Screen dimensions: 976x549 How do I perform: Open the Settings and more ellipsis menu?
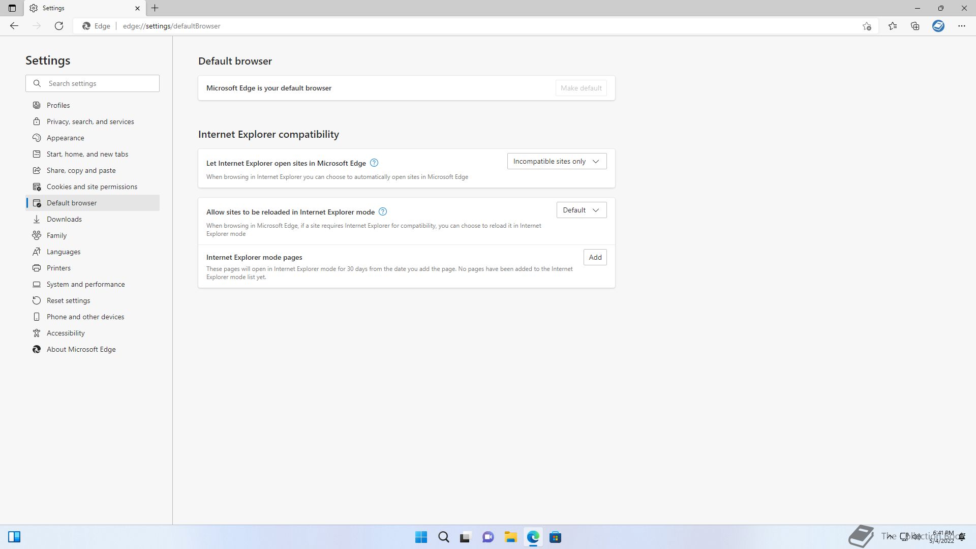click(x=962, y=26)
